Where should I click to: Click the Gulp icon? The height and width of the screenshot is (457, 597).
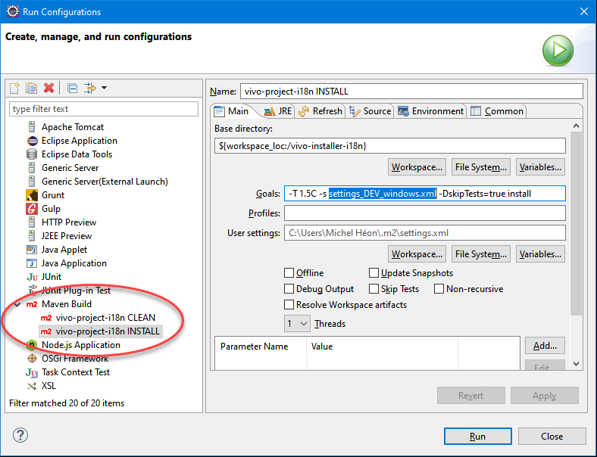click(x=32, y=209)
